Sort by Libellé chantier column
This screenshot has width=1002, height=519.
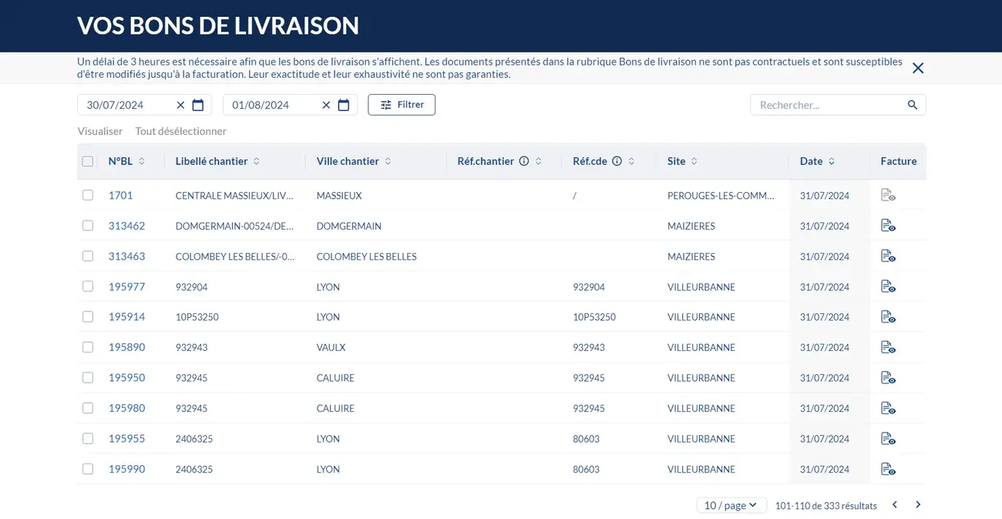[257, 161]
